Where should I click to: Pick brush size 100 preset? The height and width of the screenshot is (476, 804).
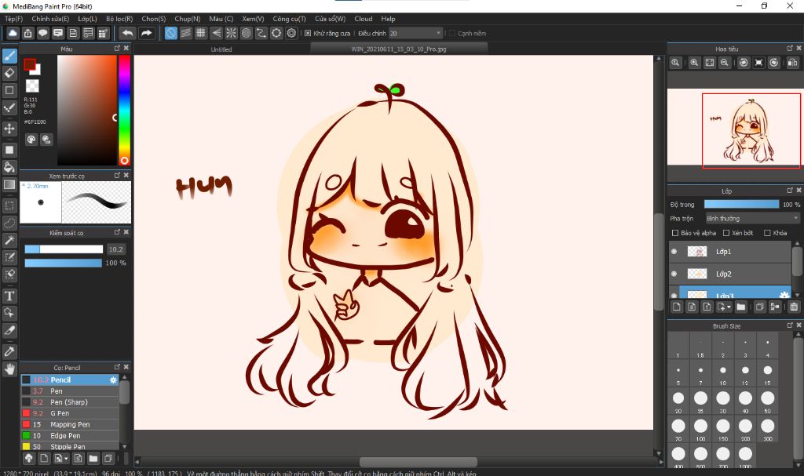pos(700,429)
